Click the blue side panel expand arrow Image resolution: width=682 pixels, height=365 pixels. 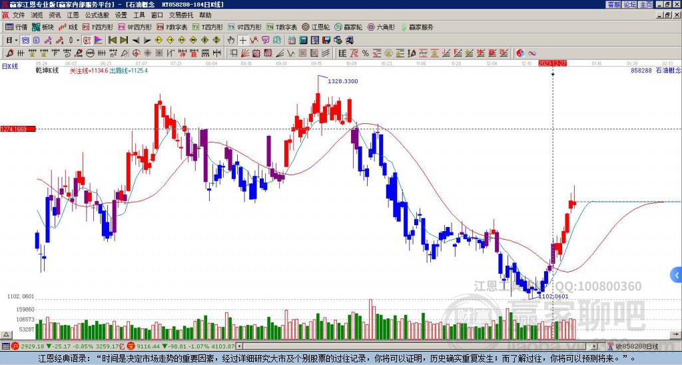point(677,275)
